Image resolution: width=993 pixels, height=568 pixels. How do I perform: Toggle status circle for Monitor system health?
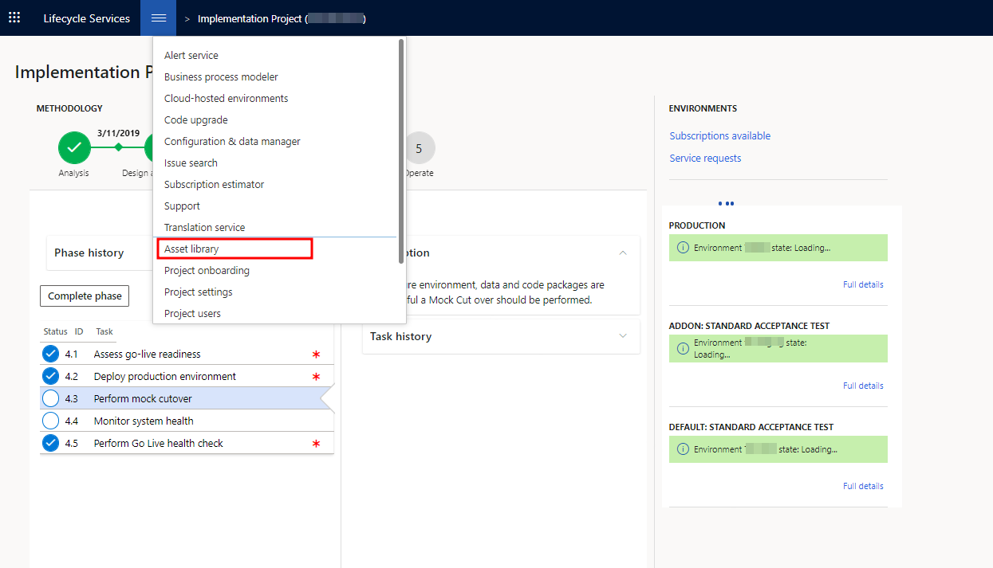(51, 421)
